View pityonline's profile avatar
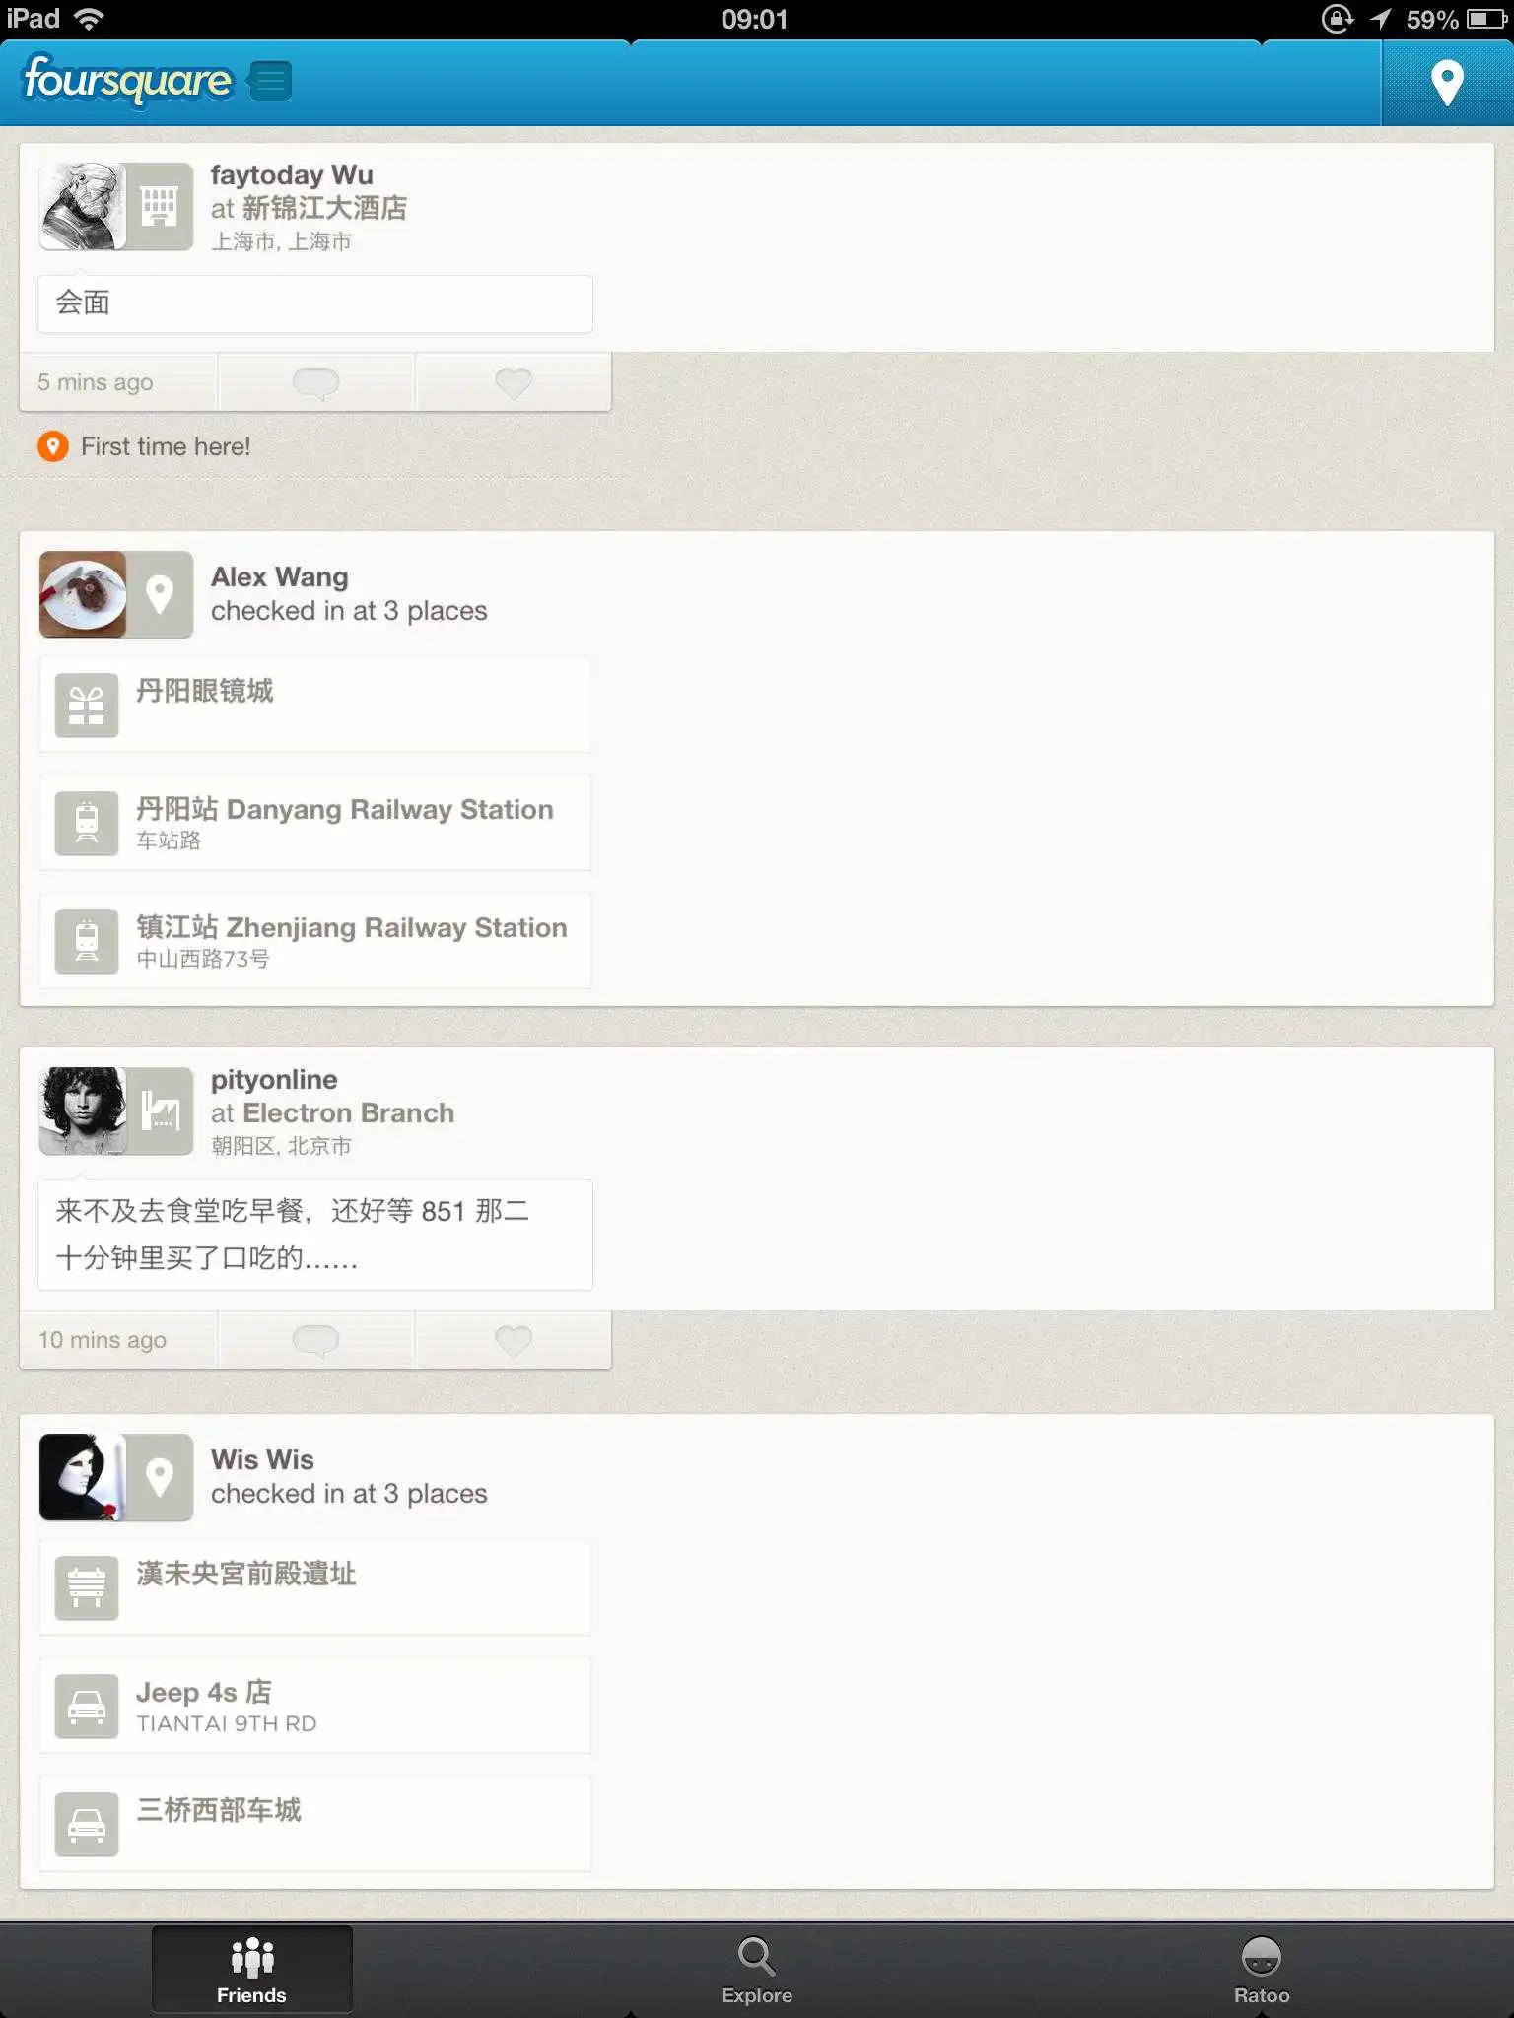The height and width of the screenshot is (2018, 1514). click(83, 1110)
